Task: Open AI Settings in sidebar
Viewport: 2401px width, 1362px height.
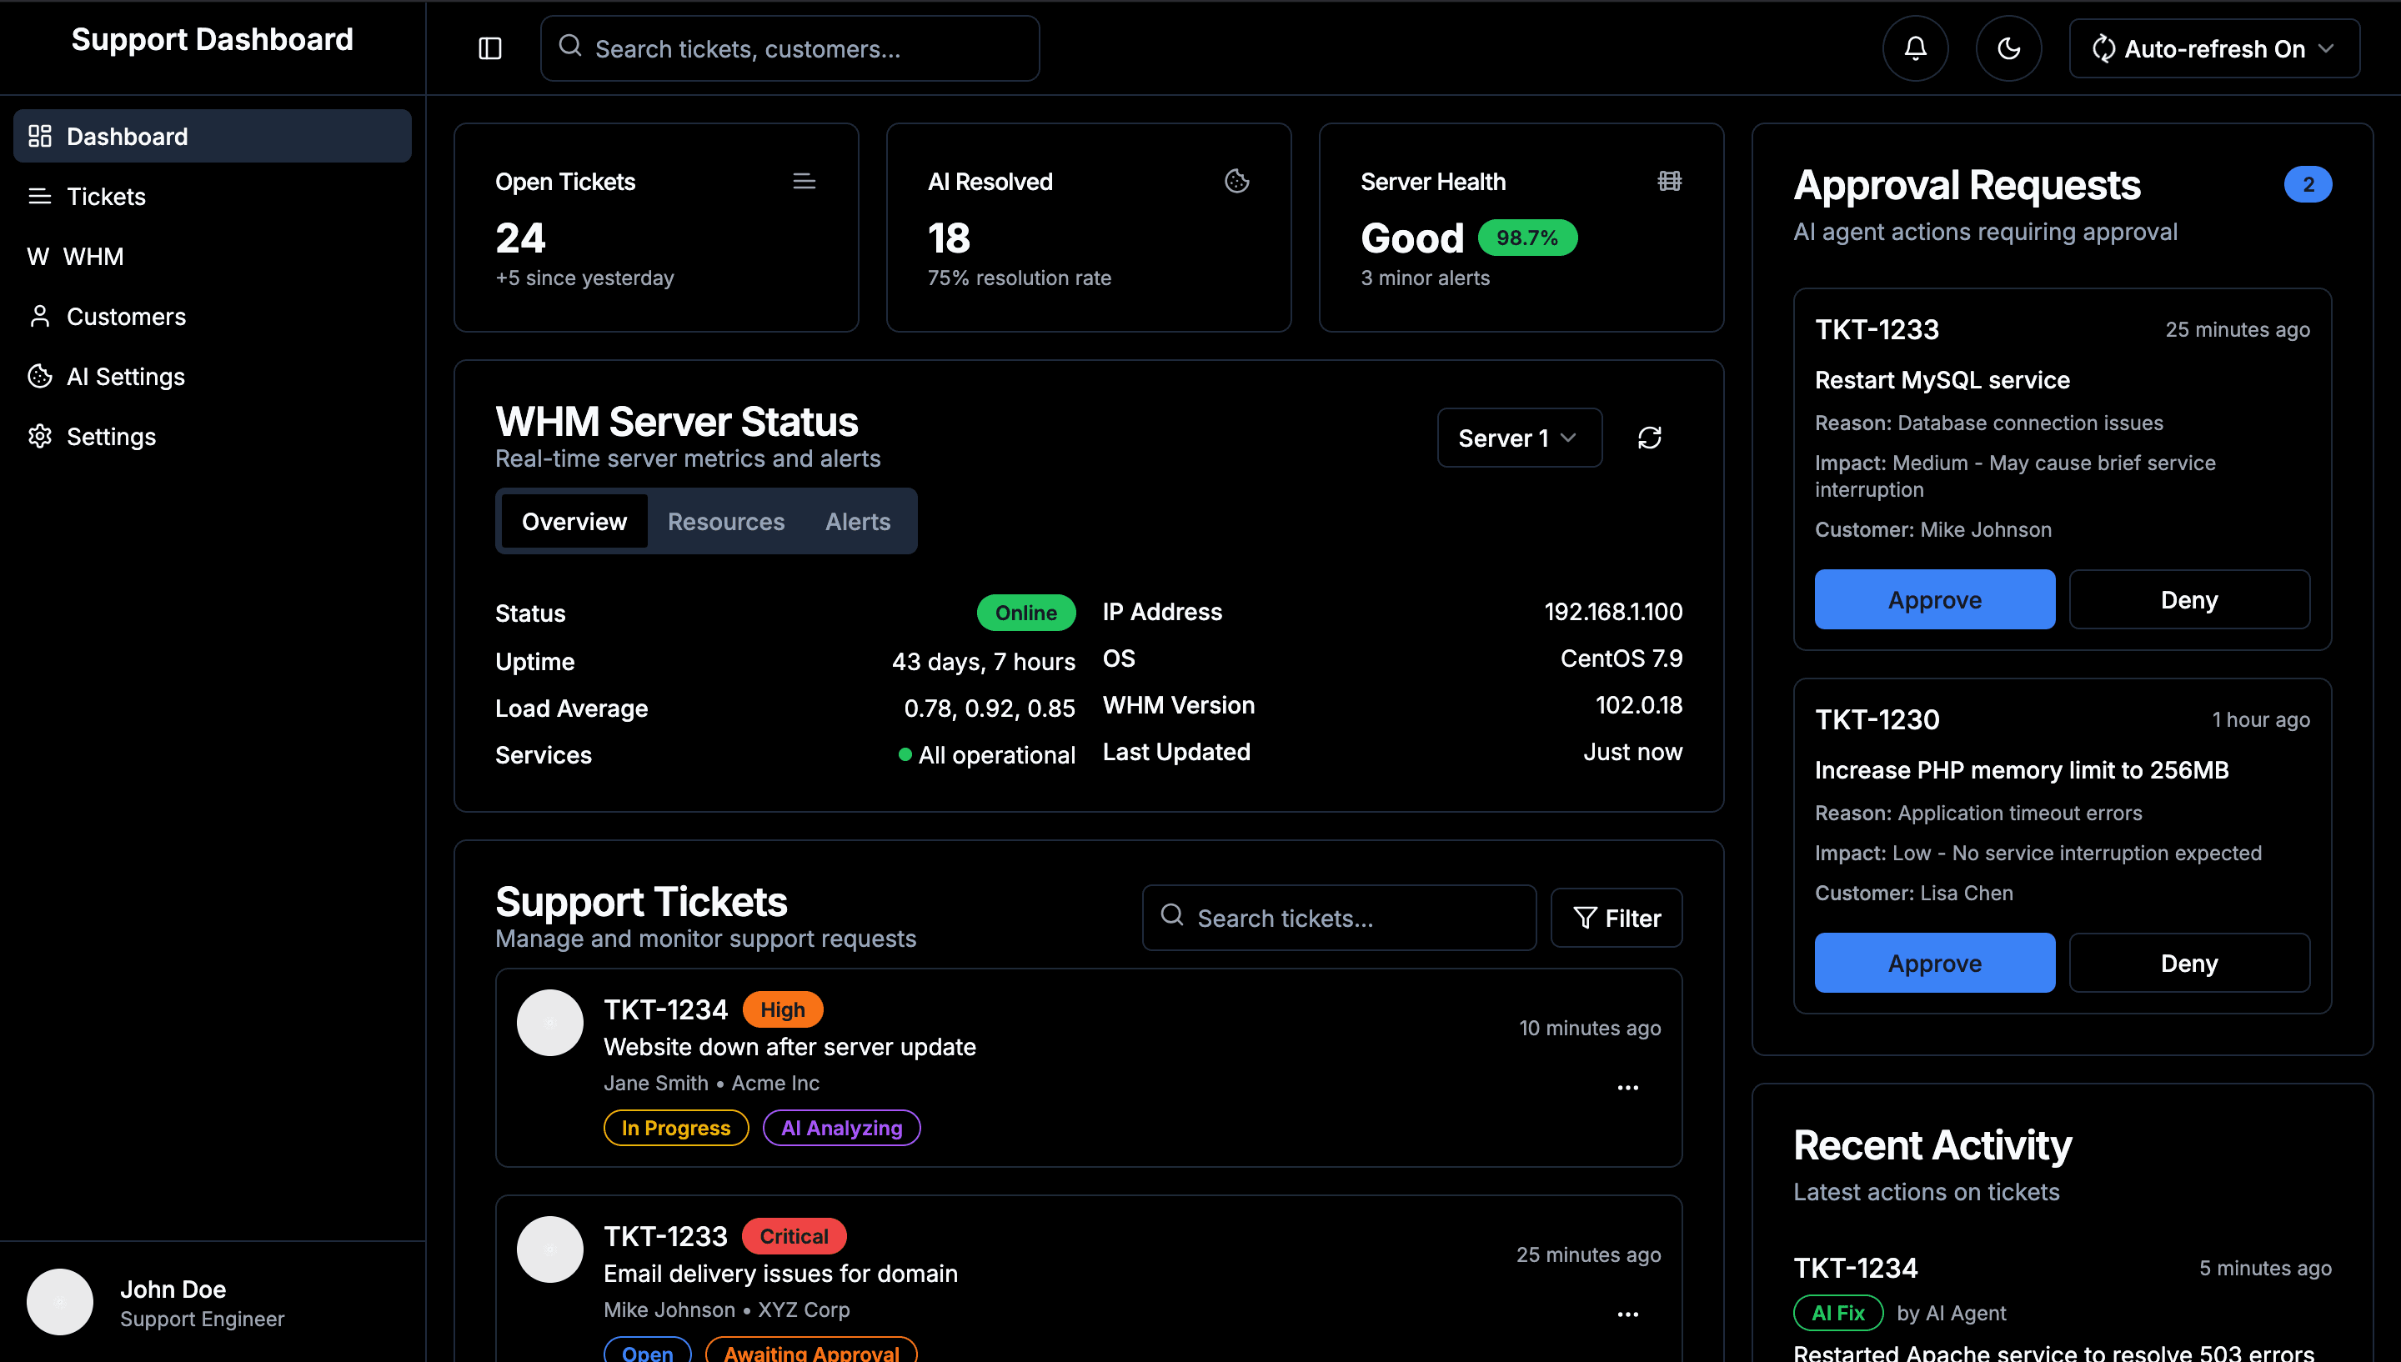Action: pos(125,376)
